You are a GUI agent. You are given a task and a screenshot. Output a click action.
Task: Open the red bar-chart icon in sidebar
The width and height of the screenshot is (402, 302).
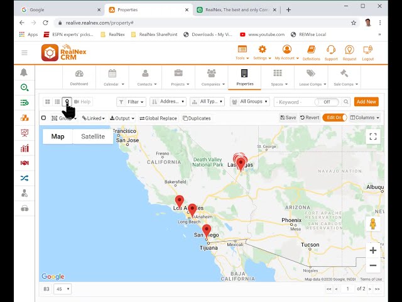(x=24, y=148)
